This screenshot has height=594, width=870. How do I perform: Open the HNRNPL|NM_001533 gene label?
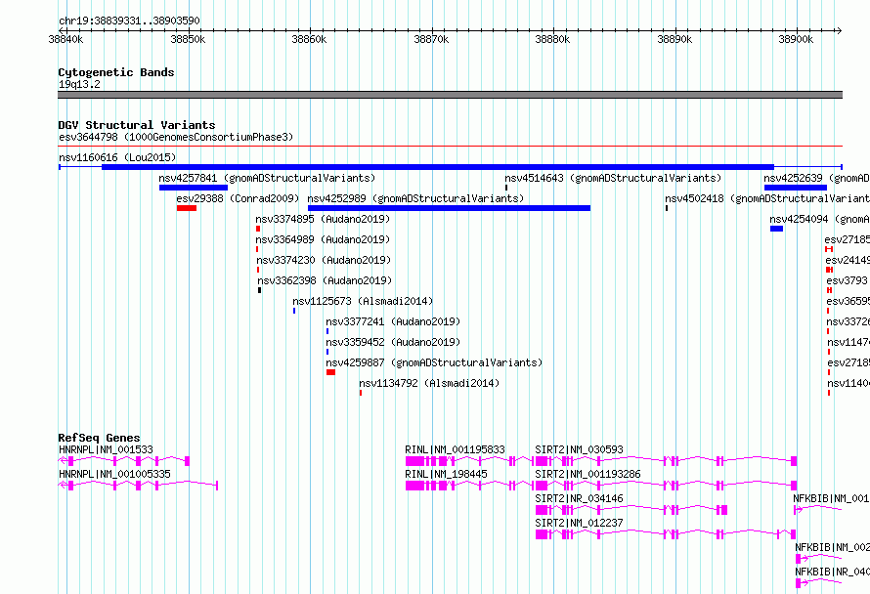[x=106, y=449]
